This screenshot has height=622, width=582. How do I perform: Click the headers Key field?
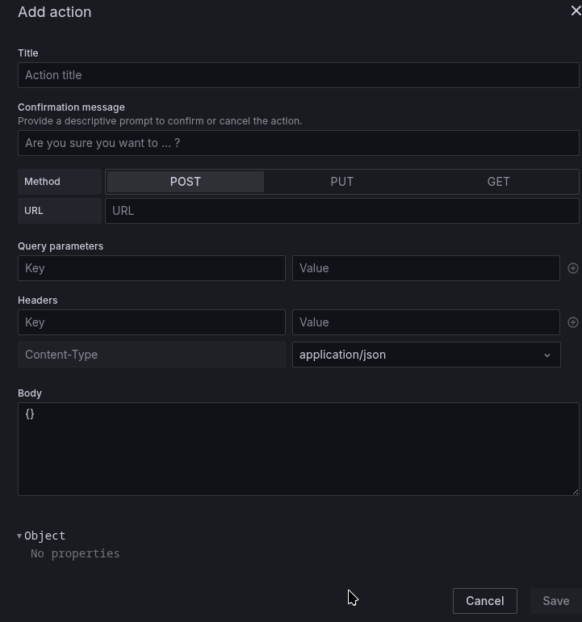tap(152, 322)
